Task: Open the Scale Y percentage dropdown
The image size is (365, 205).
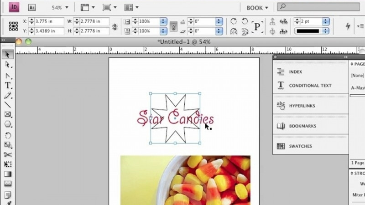Action: tap(163, 31)
